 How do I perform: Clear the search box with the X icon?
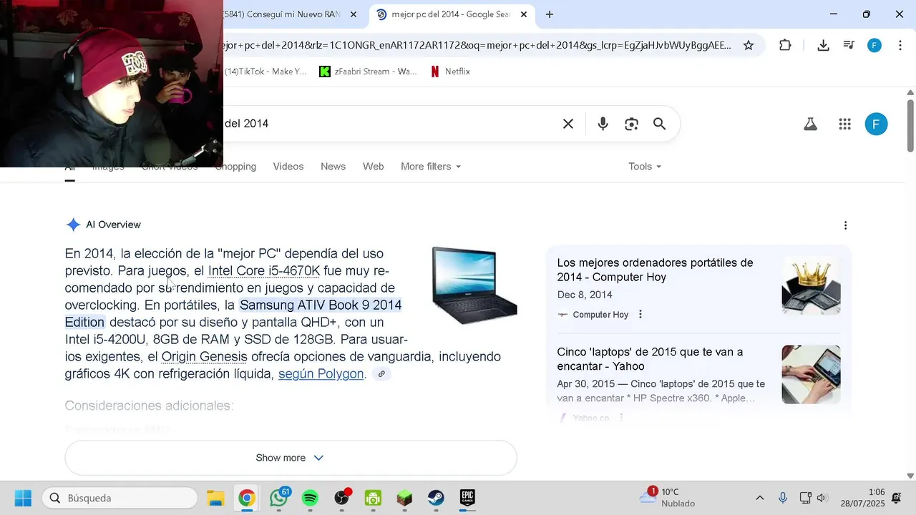567,124
